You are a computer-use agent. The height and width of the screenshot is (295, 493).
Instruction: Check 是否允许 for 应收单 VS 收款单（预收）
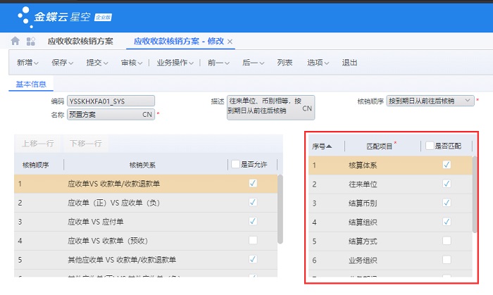253,241
